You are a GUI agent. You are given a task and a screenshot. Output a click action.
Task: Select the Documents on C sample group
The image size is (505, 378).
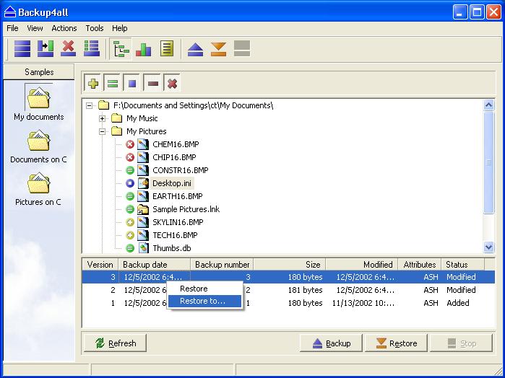[x=38, y=146]
